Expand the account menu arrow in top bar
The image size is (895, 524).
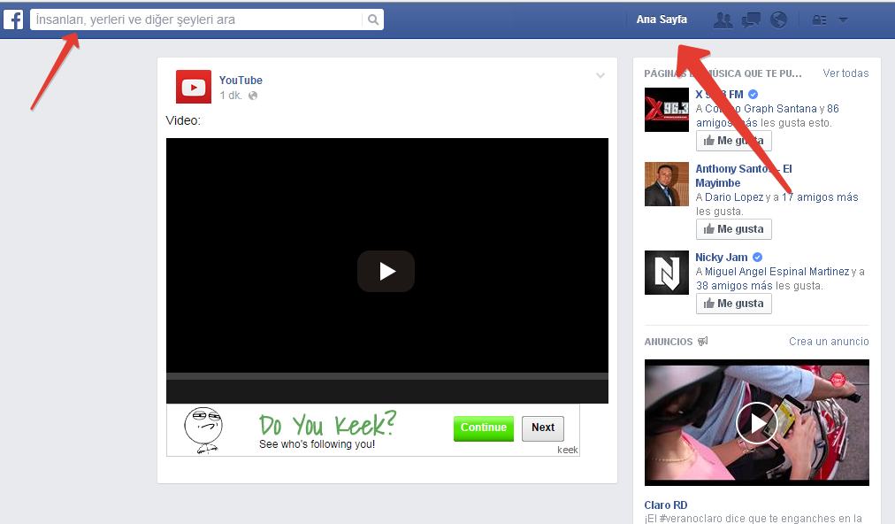point(843,19)
